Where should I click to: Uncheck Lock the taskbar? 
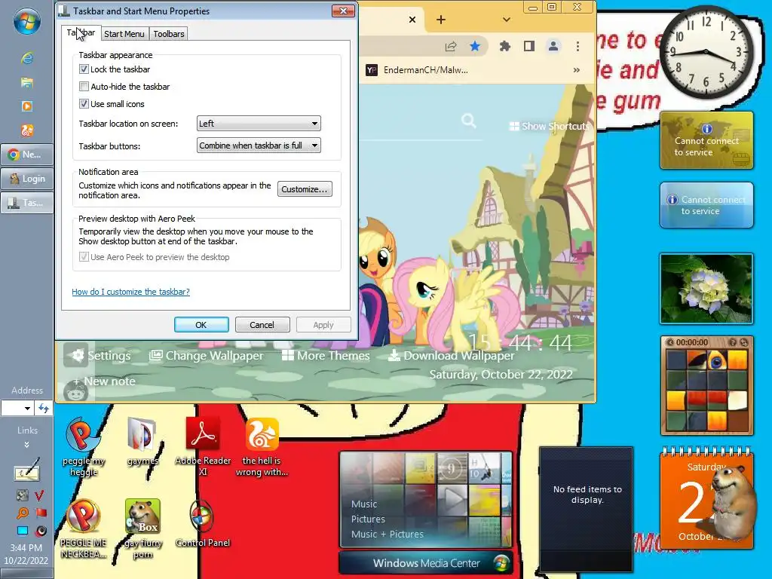click(x=84, y=69)
